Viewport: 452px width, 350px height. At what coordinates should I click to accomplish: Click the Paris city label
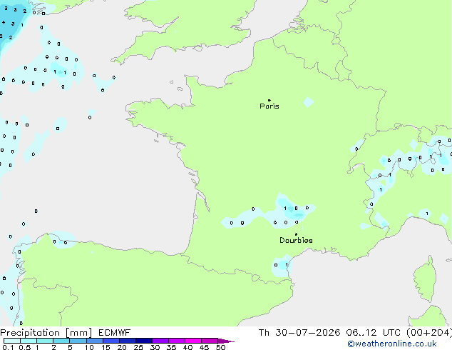click(269, 106)
